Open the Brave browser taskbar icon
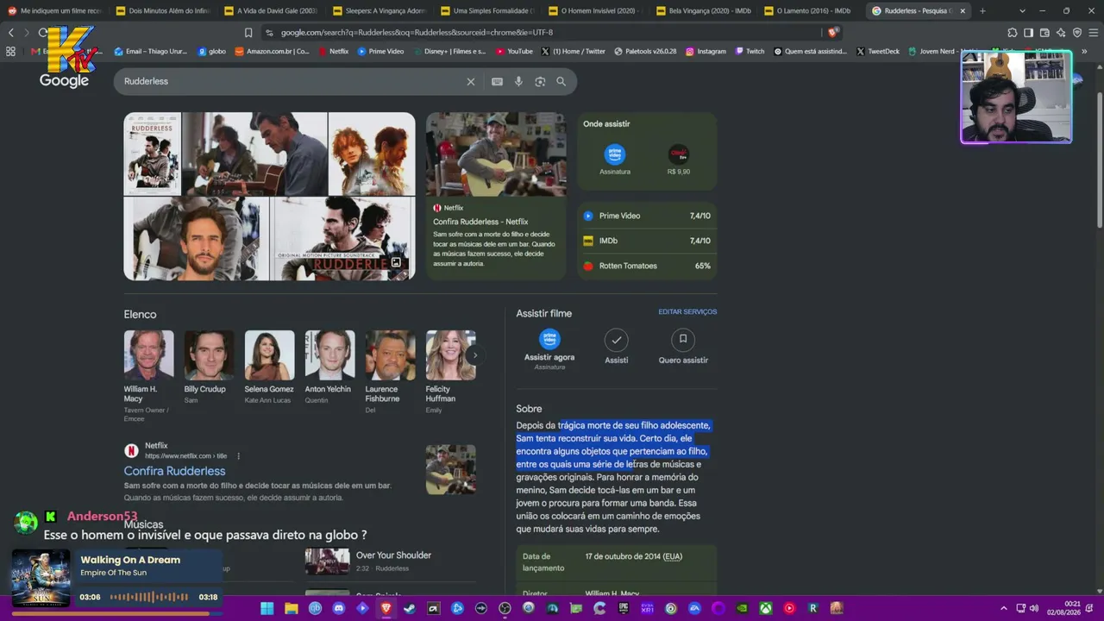1104x621 pixels. point(386,608)
